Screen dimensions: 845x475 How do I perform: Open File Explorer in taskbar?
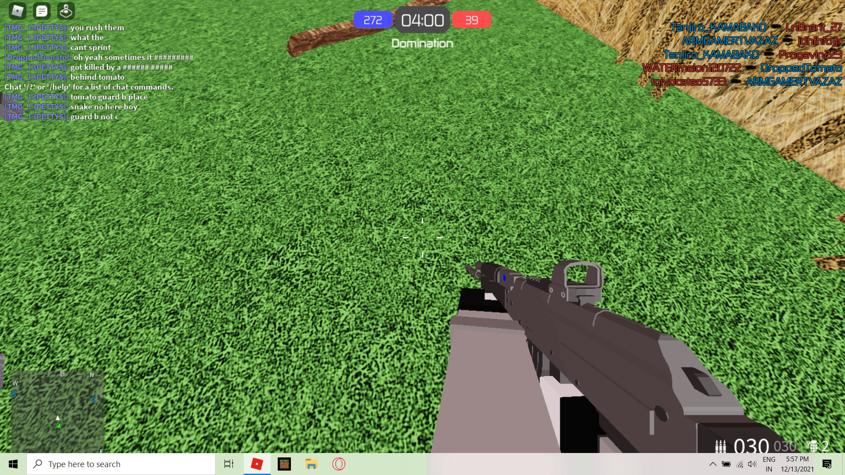311,464
